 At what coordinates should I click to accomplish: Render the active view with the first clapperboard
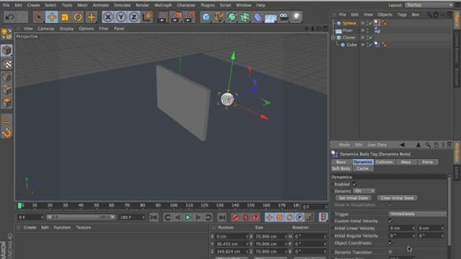click(162, 17)
